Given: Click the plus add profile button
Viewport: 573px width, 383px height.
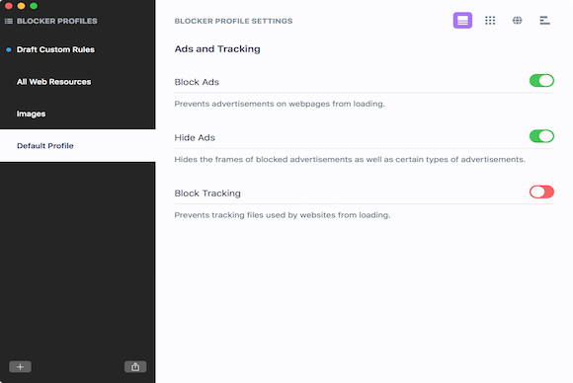Looking at the screenshot, I should 20,367.
